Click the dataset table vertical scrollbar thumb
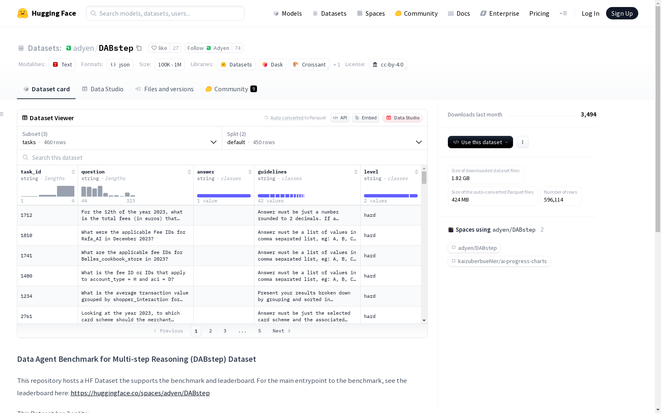The height and width of the screenshot is (413, 661). point(424,178)
